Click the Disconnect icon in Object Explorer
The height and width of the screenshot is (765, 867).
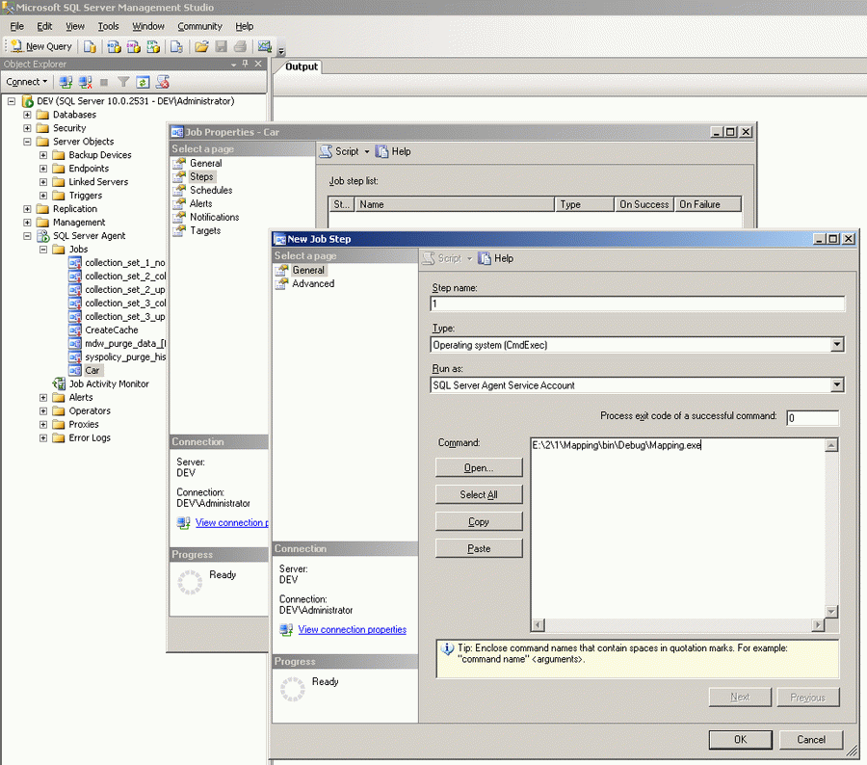pyautogui.click(x=85, y=83)
